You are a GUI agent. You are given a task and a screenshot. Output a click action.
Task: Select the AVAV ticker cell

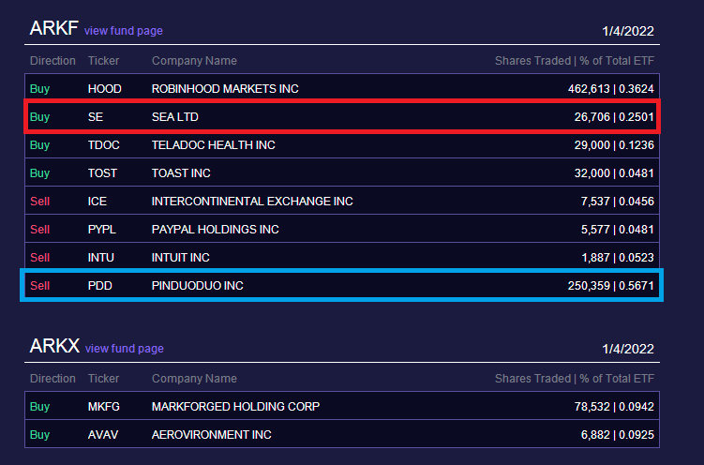[103, 435]
